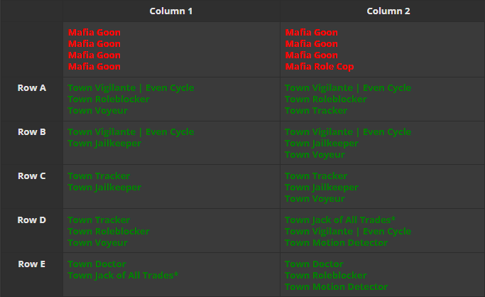Click the Mafia Role Cop entry
The image size is (485, 297).
pyautogui.click(x=320, y=67)
